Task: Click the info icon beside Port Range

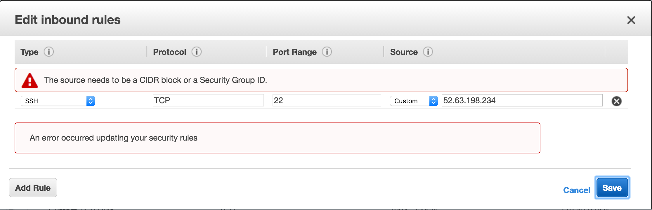Action: tap(327, 52)
